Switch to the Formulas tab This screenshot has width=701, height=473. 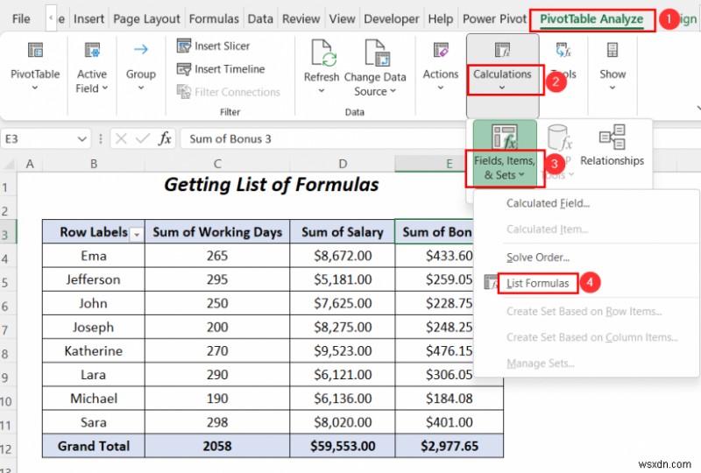(x=214, y=18)
